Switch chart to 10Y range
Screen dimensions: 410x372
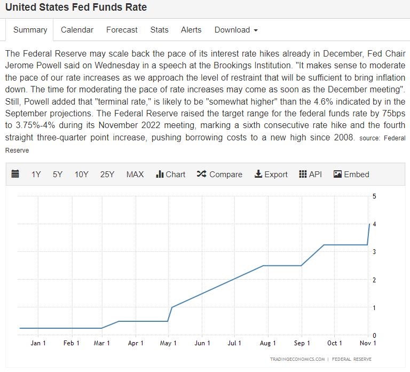81,174
